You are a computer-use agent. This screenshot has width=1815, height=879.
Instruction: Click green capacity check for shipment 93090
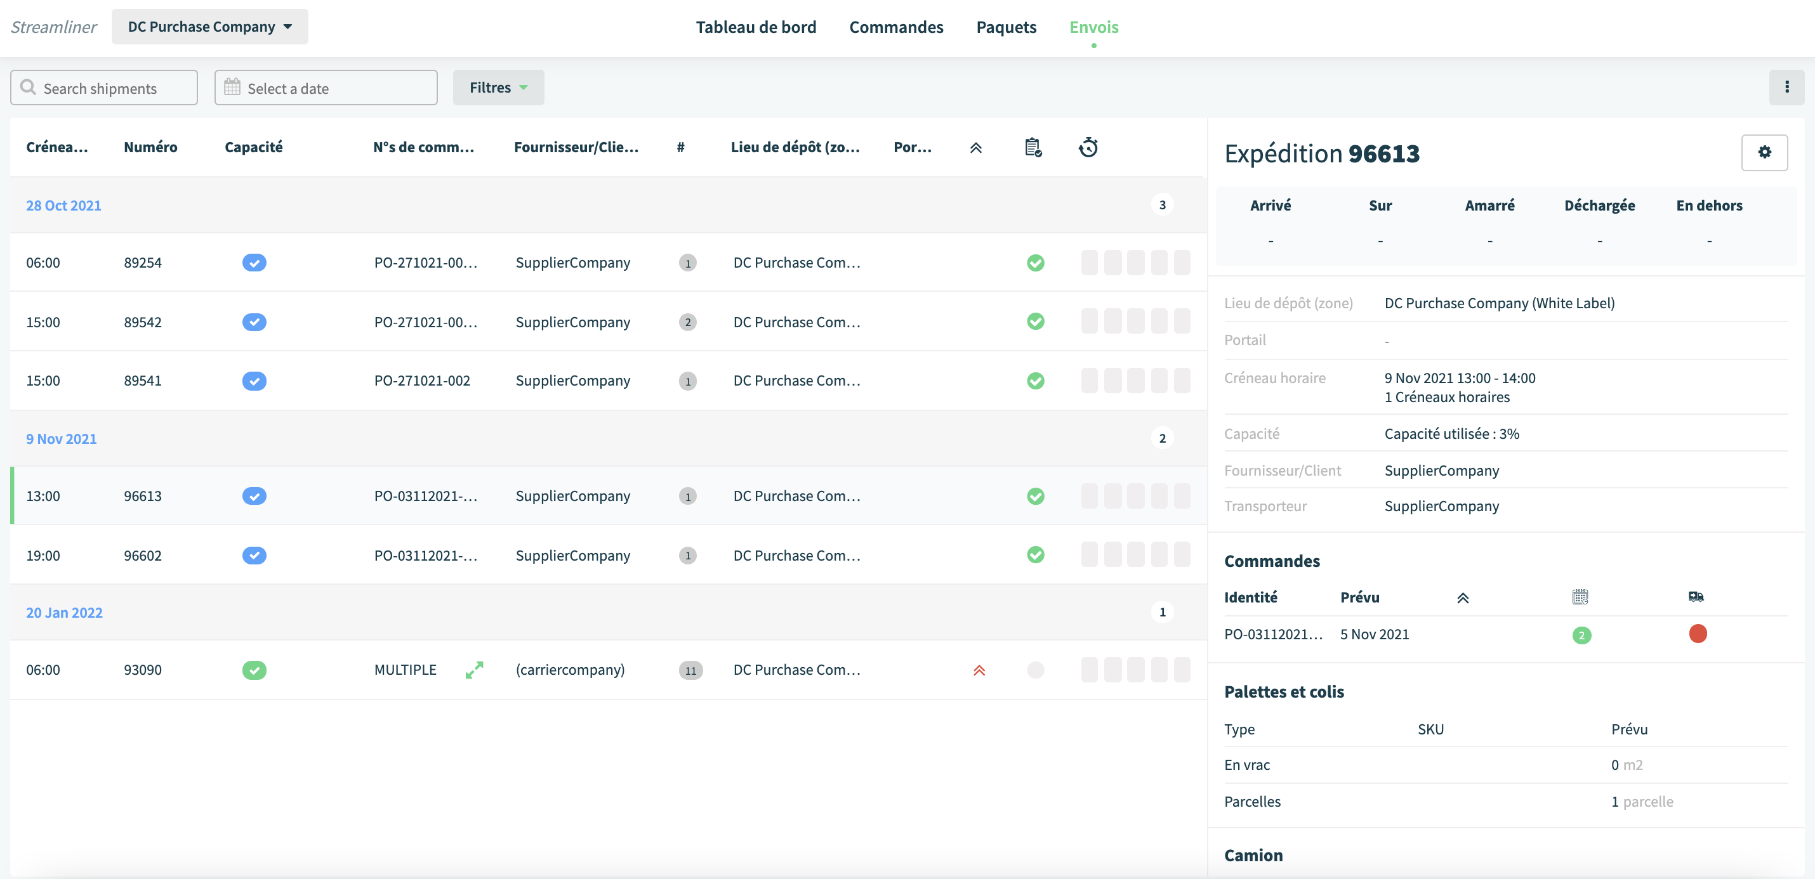pos(254,670)
